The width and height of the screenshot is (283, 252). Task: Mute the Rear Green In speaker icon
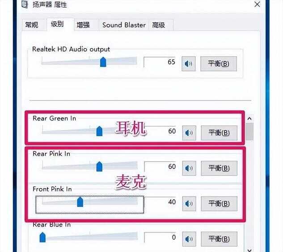click(189, 133)
